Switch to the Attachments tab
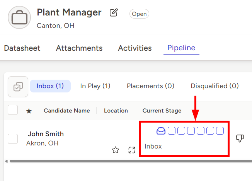 click(x=79, y=48)
